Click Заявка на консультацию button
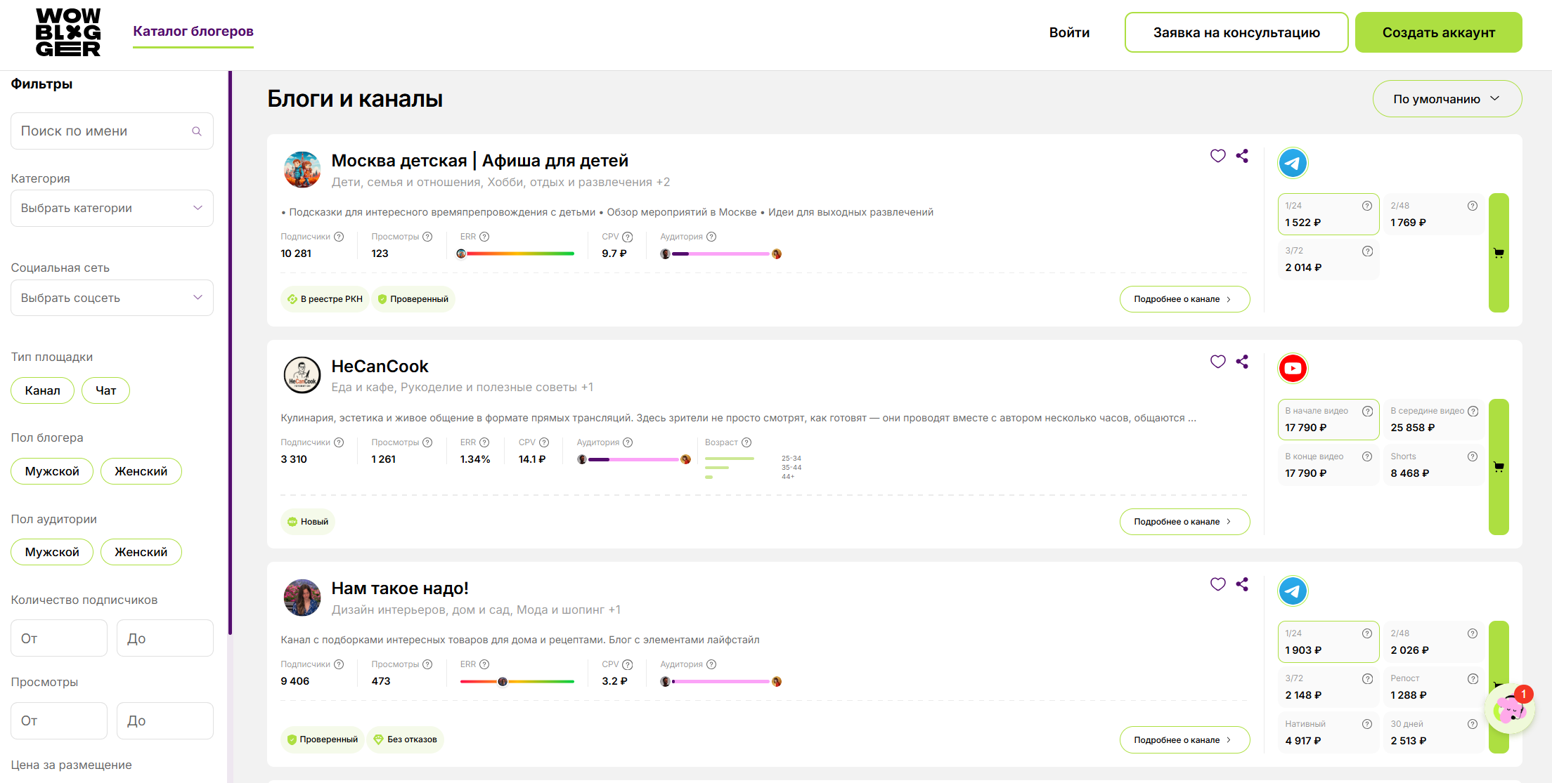The height and width of the screenshot is (783, 1552). point(1236,32)
